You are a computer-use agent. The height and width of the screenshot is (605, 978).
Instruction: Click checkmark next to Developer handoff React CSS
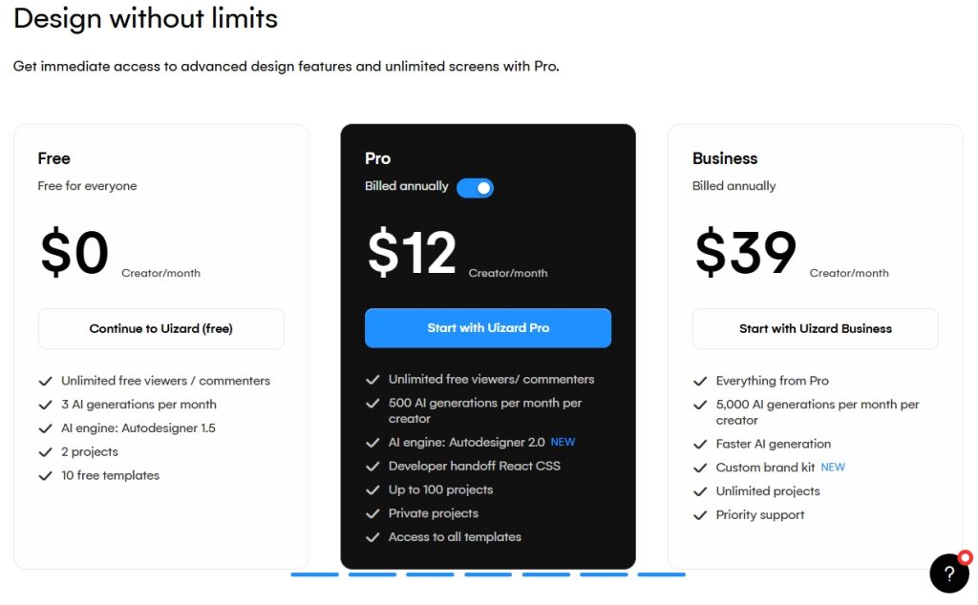(372, 467)
